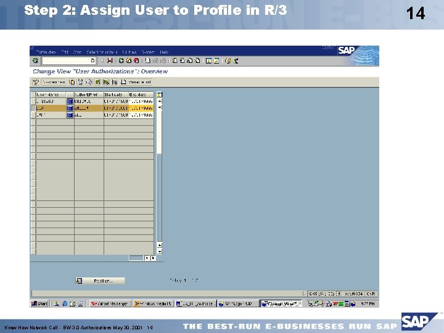Click the Position... button

101,281
